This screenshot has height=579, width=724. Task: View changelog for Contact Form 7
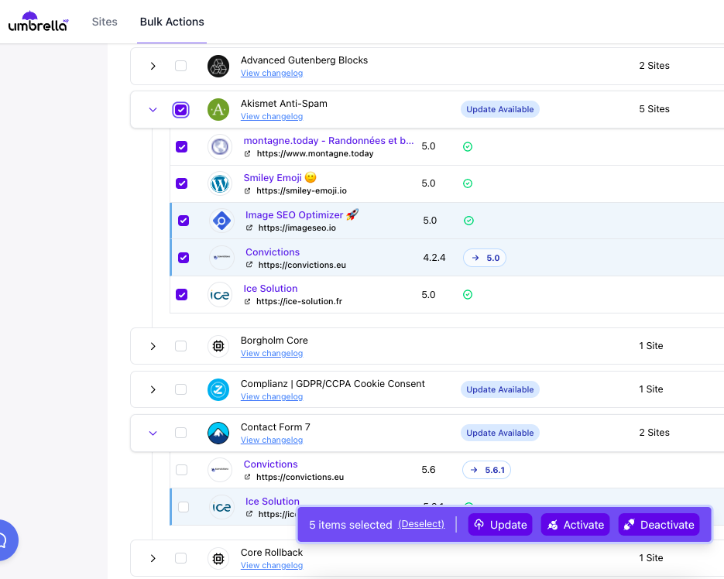(272, 440)
